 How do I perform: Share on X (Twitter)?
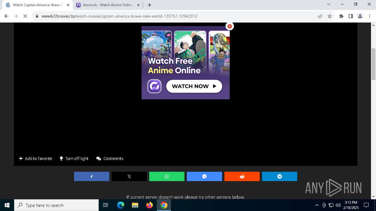pos(129,176)
